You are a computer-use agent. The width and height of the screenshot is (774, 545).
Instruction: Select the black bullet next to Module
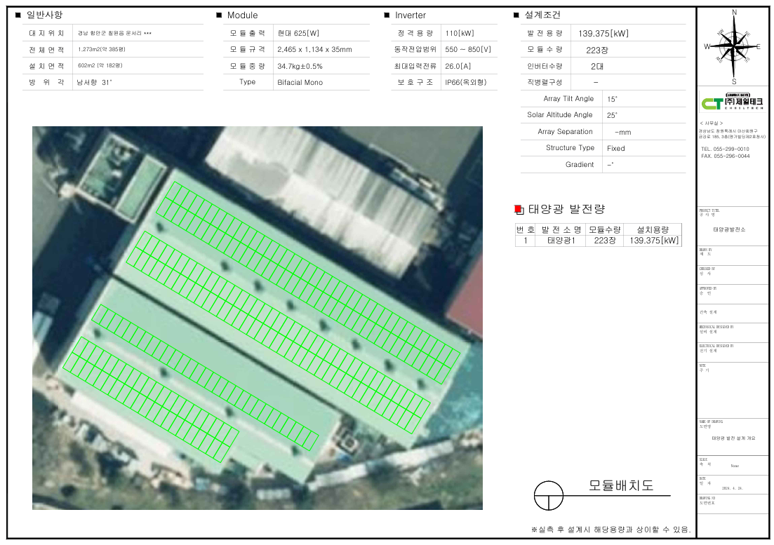coord(219,15)
